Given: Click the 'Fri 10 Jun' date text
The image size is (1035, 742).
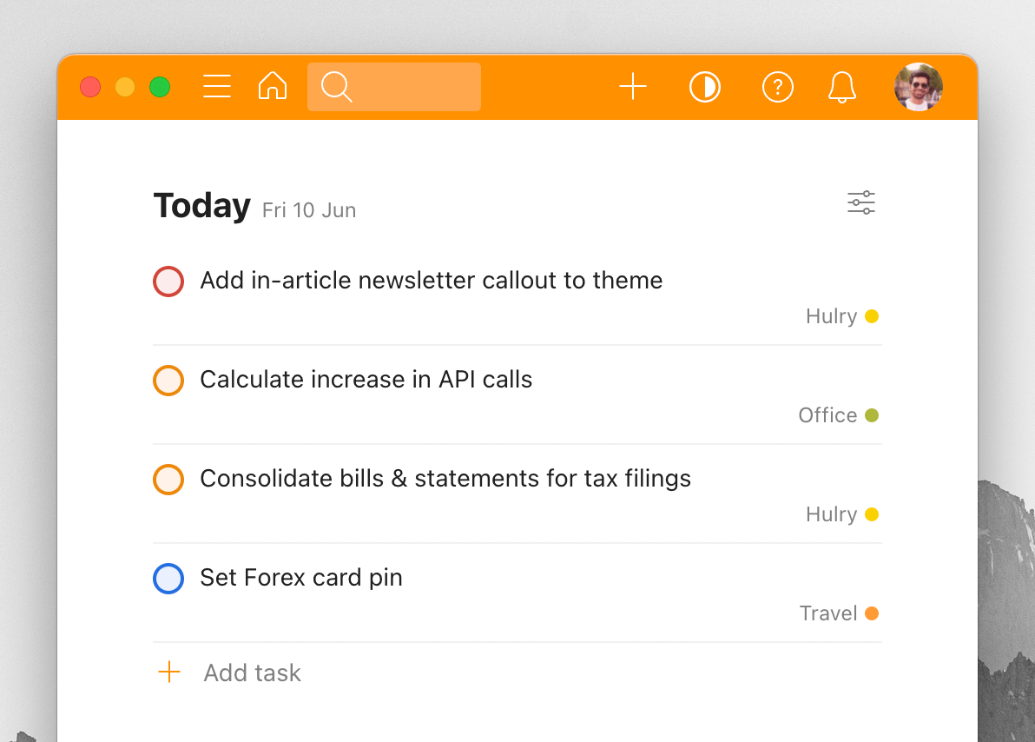Looking at the screenshot, I should (x=309, y=210).
